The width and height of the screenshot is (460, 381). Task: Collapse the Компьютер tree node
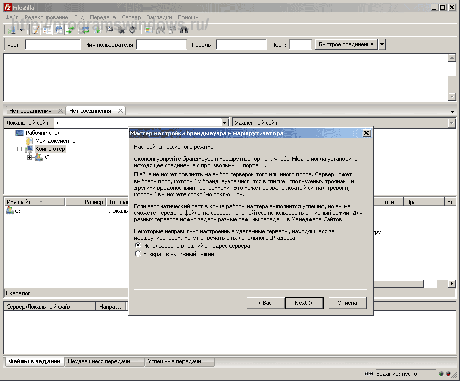(x=19, y=149)
